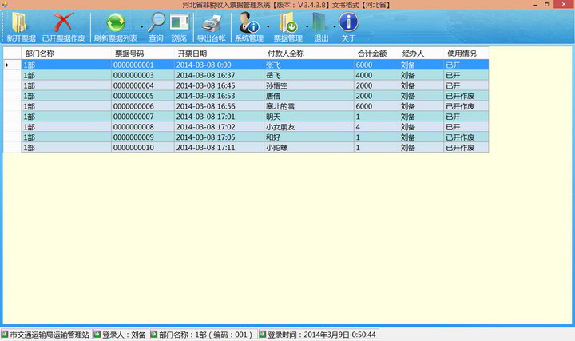The height and width of the screenshot is (341, 575).
Task: Minimize the 票据管理系统 window
Action: pos(535,5)
